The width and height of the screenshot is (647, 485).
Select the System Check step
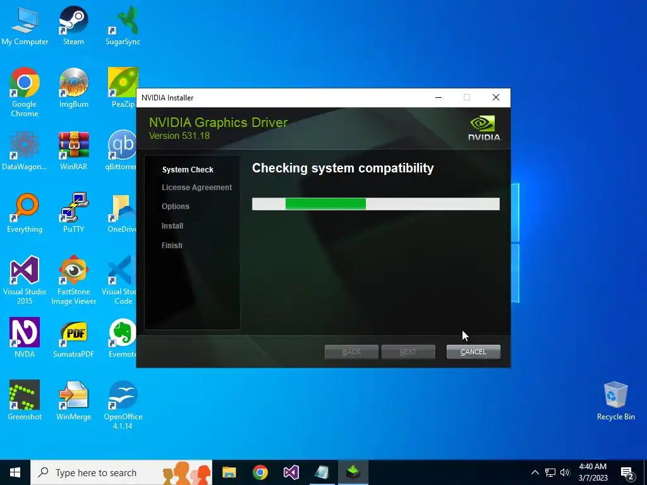(188, 169)
